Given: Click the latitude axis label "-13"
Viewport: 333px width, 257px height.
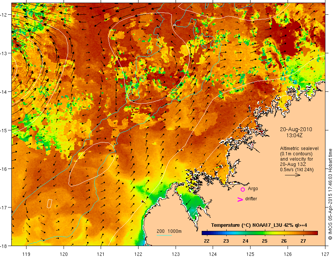Looking at the screenshot, I should 4,53.
